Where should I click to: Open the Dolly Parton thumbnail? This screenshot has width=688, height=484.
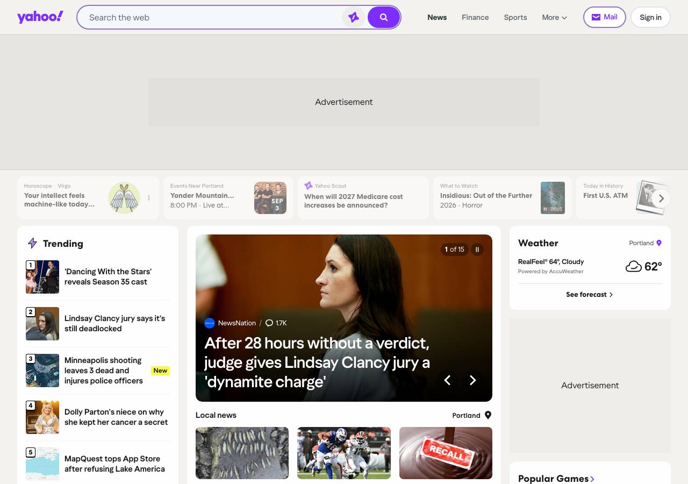pyautogui.click(x=42, y=417)
